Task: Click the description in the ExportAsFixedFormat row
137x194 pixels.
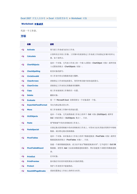Action: (x=60, y=105)
